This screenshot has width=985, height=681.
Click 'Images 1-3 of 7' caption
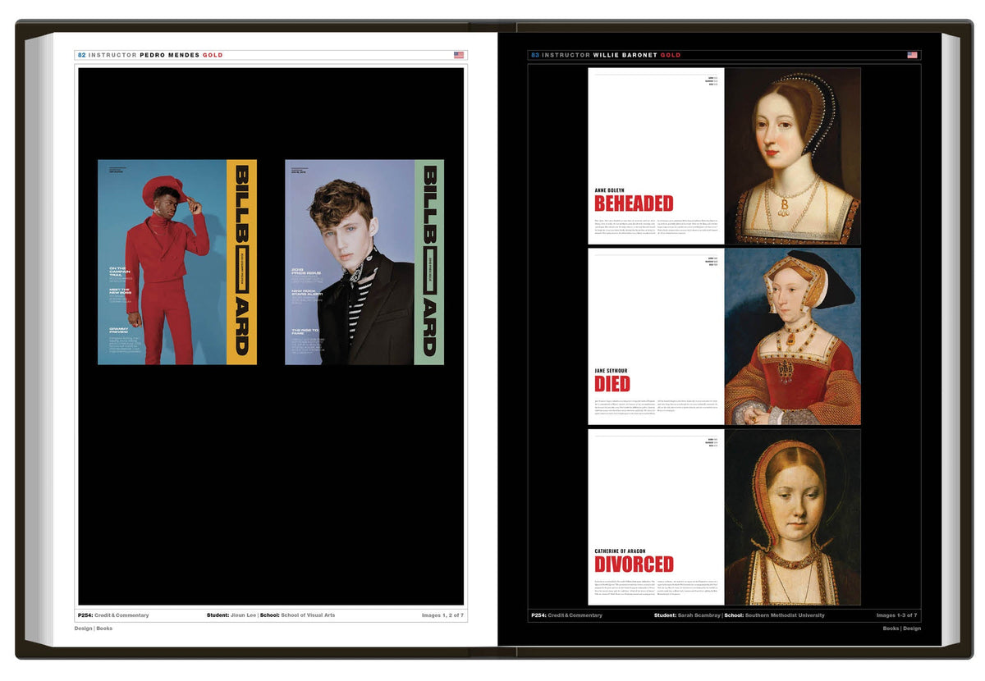[x=897, y=615]
